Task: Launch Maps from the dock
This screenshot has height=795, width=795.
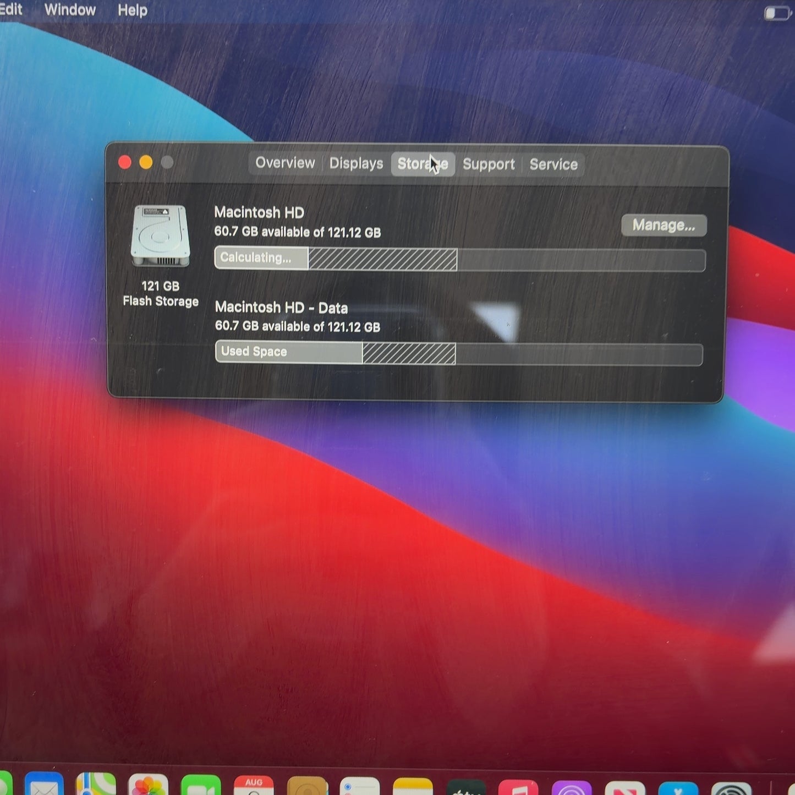Action: point(96,785)
